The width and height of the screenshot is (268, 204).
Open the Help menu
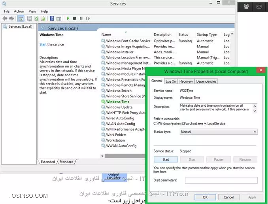tap(44, 11)
